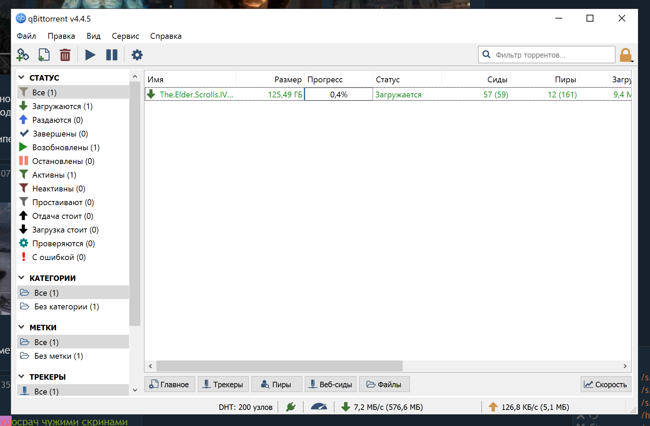Pause torrents with the pause icon
The width and height of the screenshot is (650, 426).
tap(112, 55)
